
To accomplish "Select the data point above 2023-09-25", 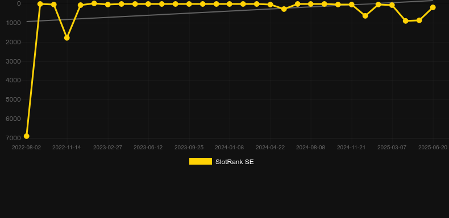I will pos(189,4).
